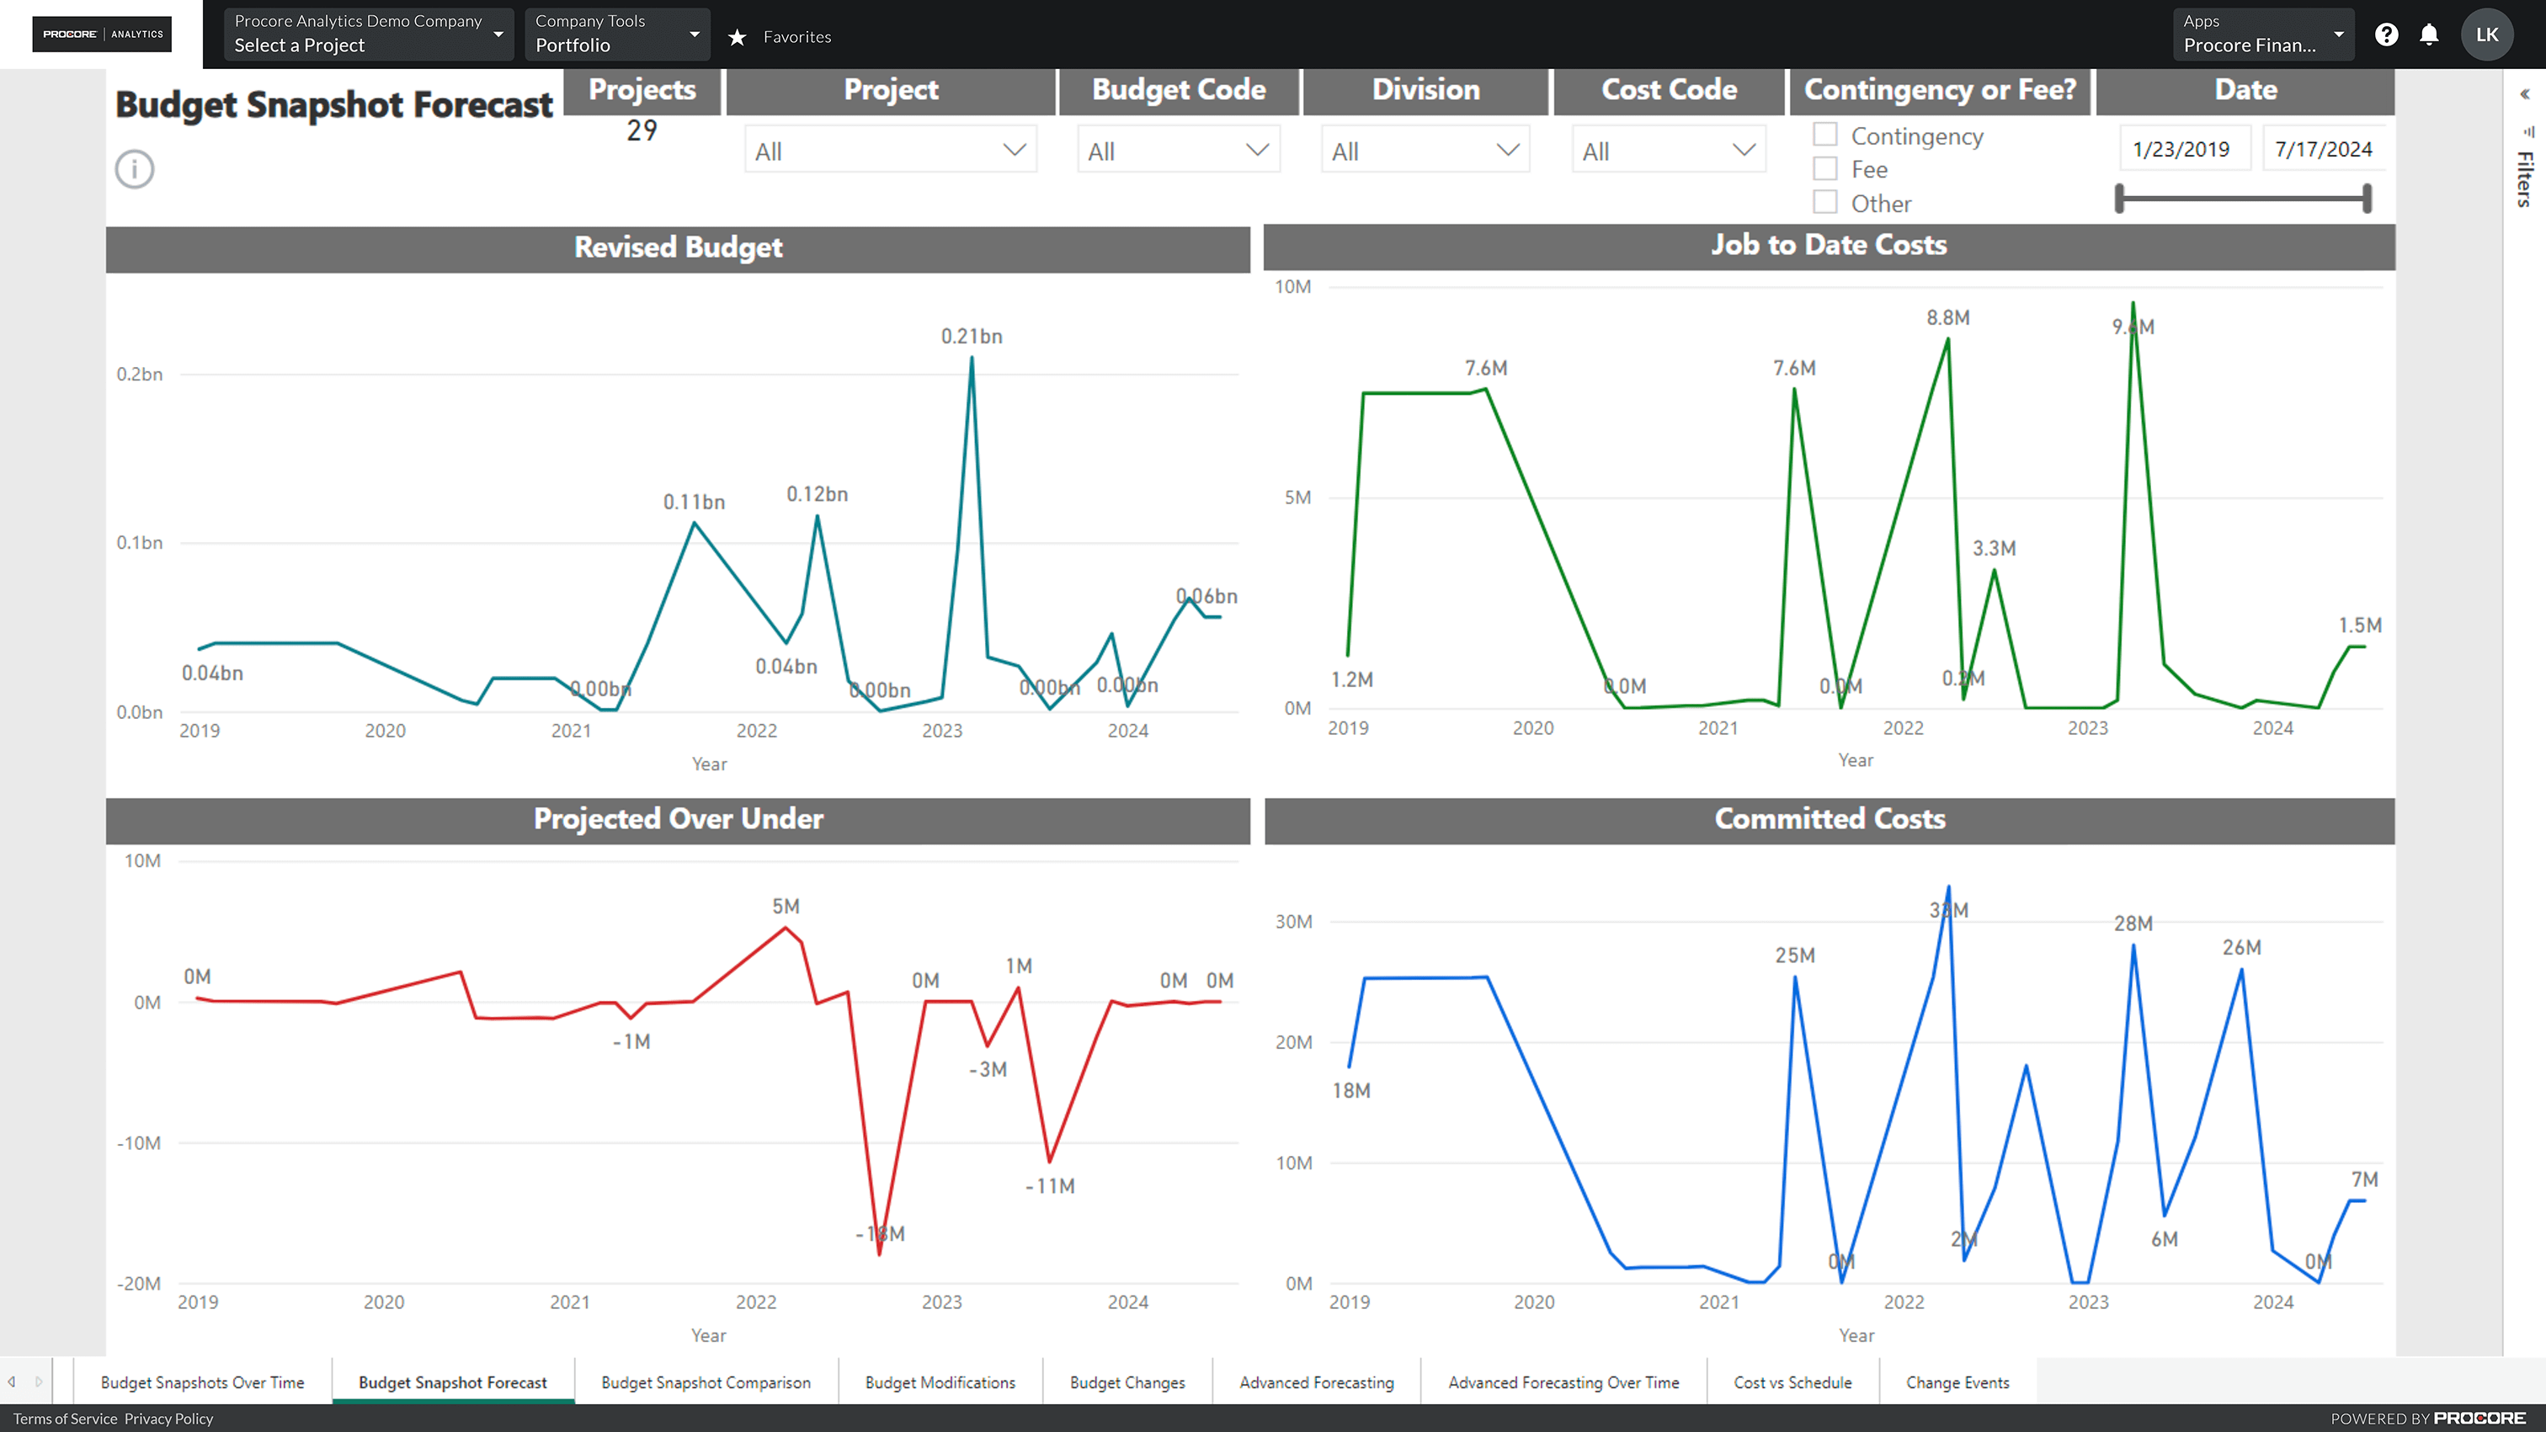Switch to the Change Events tab
Screen dimensions: 2546x1432
coord(1958,1383)
